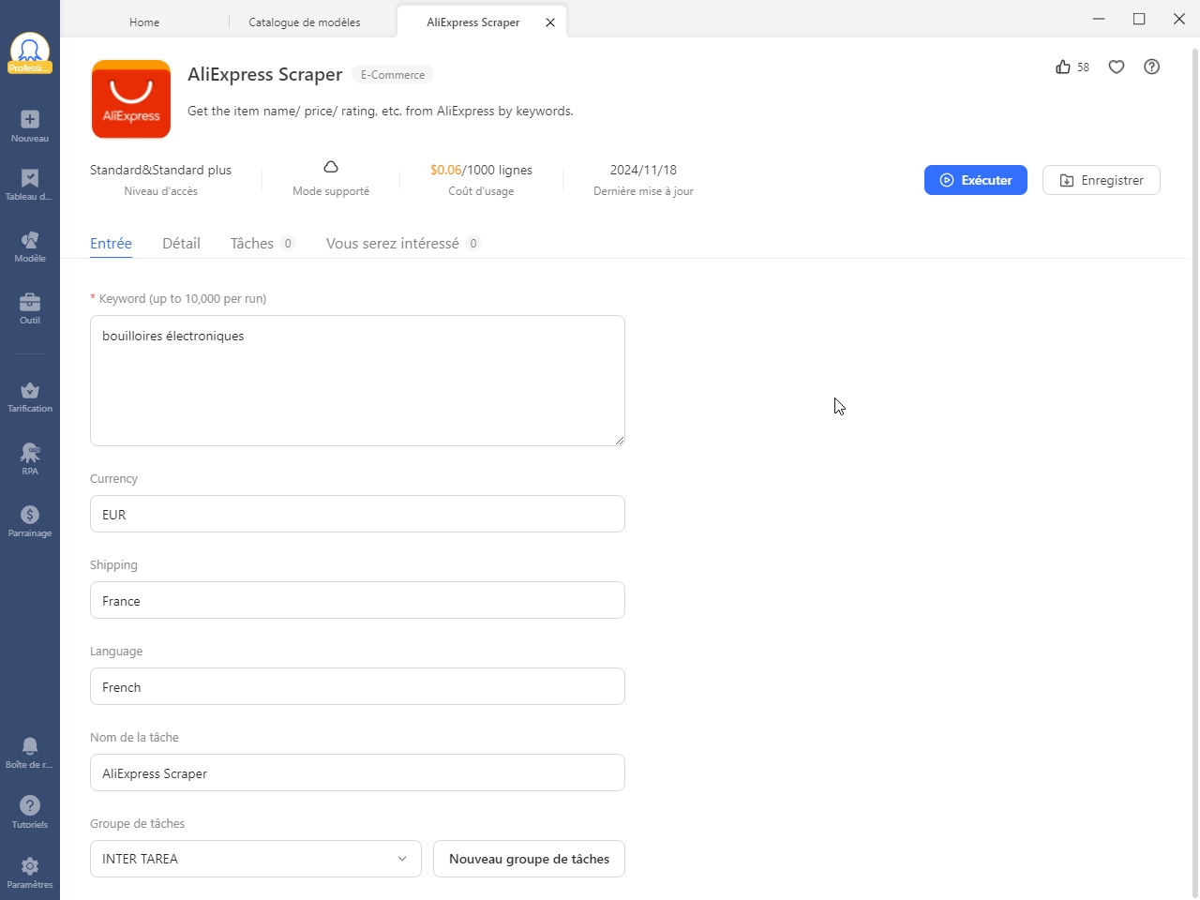Switch to the Home tab
The height and width of the screenshot is (900, 1200).
144,22
